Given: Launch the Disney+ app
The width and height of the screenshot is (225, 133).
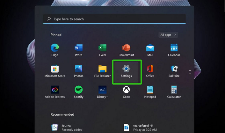Looking at the screenshot, I should [x=102, y=92].
